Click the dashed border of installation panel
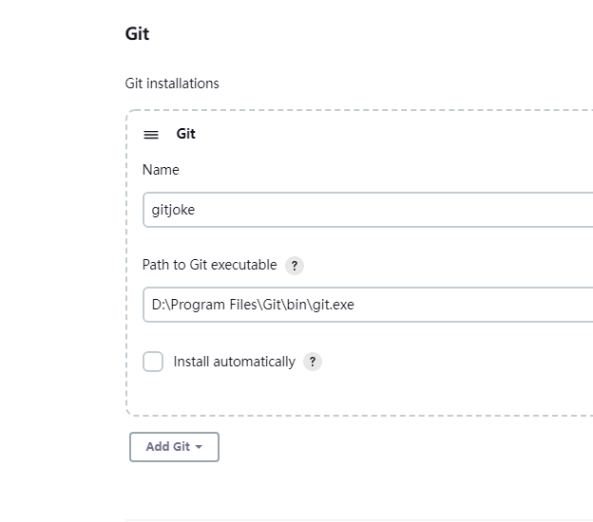 (126, 285)
